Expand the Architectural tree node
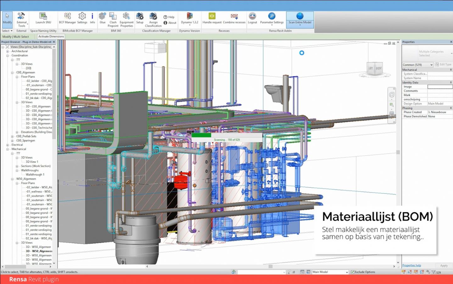This screenshot has height=284, width=453. click(x=8, y=51)
